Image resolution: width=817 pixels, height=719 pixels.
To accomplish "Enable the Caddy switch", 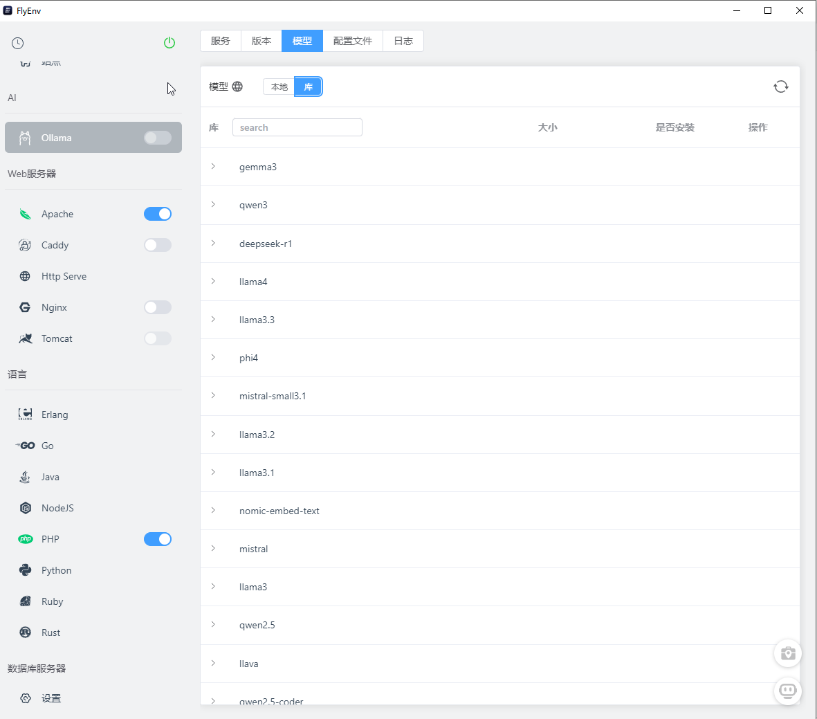I will click(x=157, y=245).
